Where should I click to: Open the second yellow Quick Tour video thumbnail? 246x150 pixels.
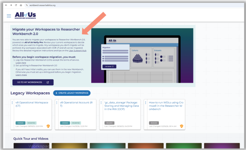tap(70, 146)
